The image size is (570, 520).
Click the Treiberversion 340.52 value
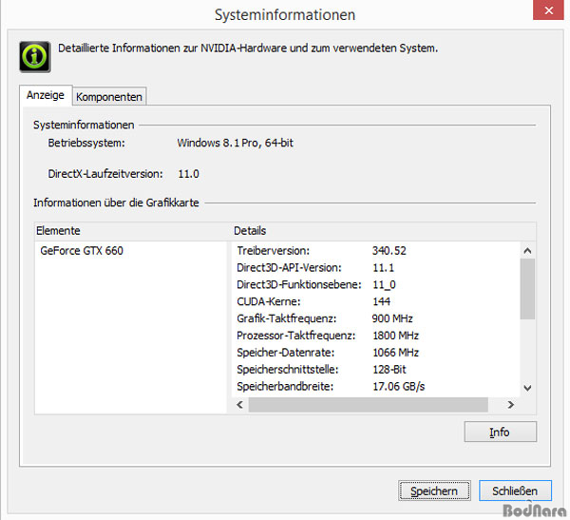click(x=389, y=251)
